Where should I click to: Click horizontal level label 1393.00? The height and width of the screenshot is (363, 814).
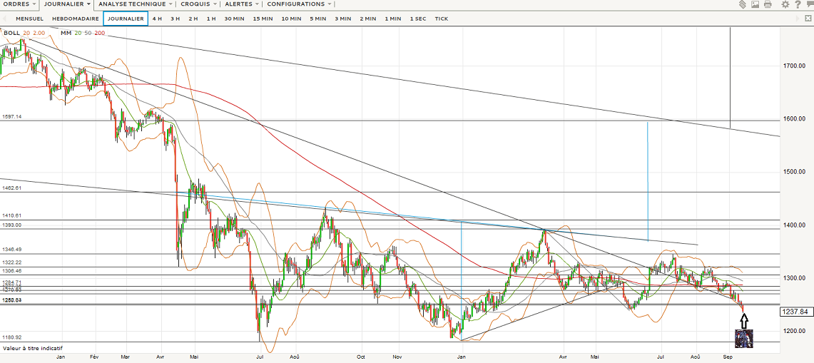(12, 225)
